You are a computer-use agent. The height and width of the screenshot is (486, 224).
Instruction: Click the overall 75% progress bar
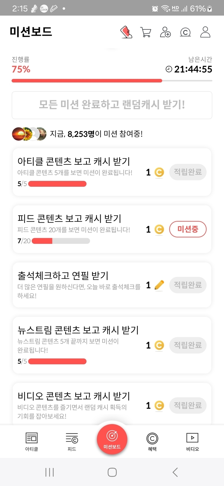point(112,81)
